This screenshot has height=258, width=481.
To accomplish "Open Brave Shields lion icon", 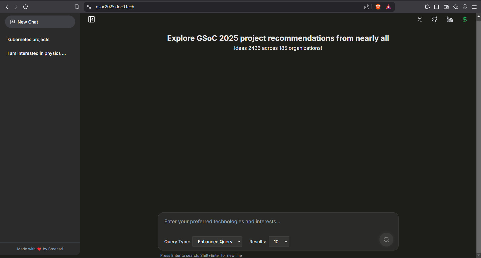I will (x=378, y=7).
